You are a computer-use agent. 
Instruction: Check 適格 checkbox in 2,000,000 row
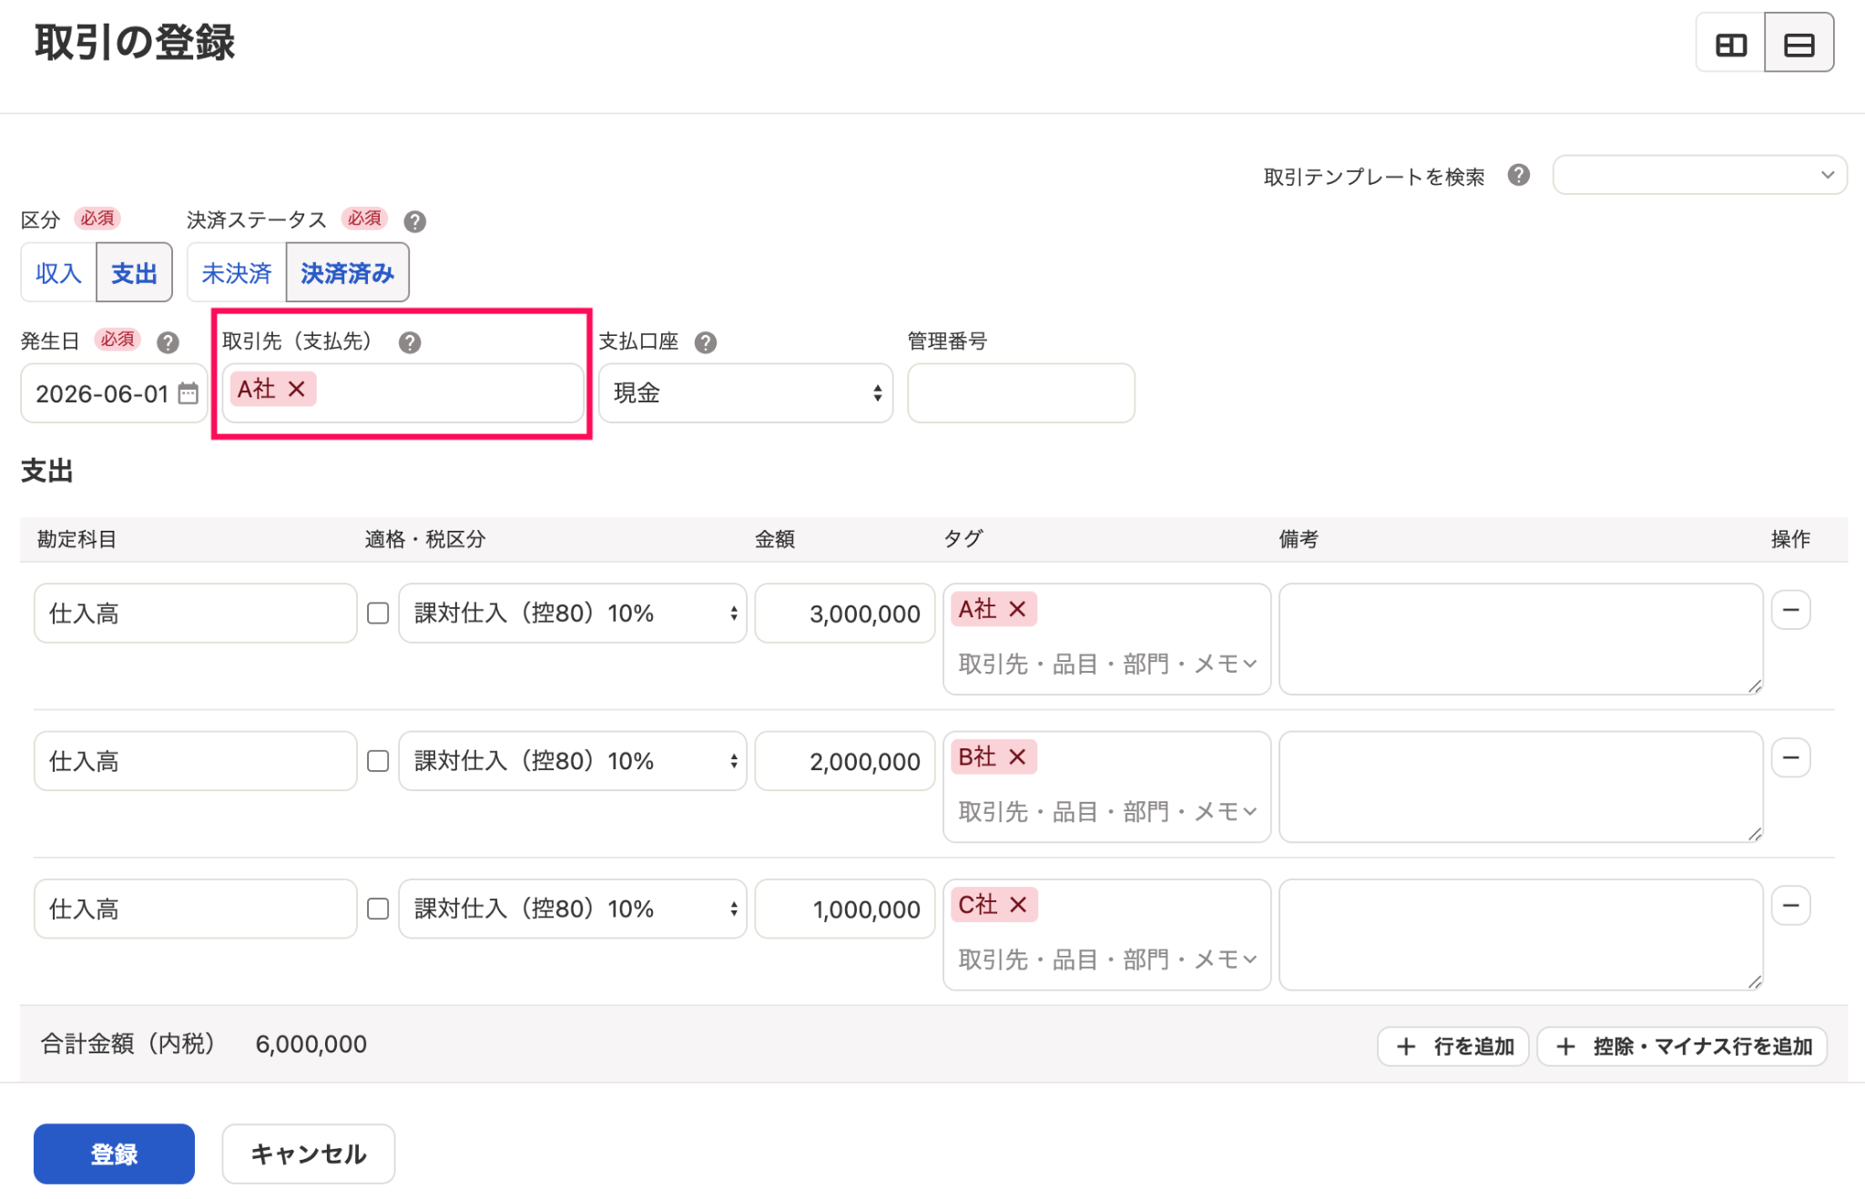tap(378, 761)
